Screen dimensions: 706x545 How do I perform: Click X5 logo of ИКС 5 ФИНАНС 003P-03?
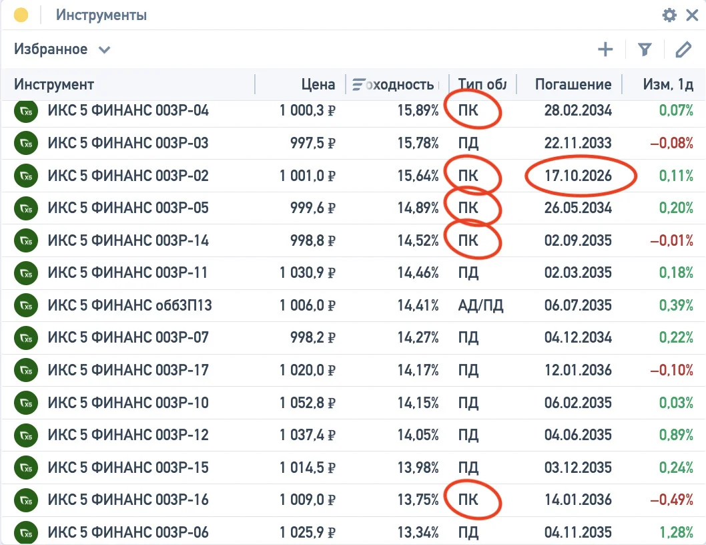point(25,143)
